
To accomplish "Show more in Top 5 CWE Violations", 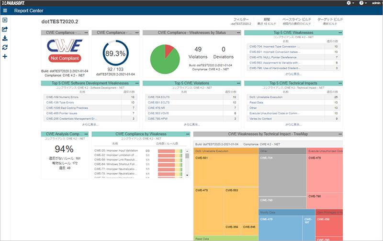I will point(192,125).
